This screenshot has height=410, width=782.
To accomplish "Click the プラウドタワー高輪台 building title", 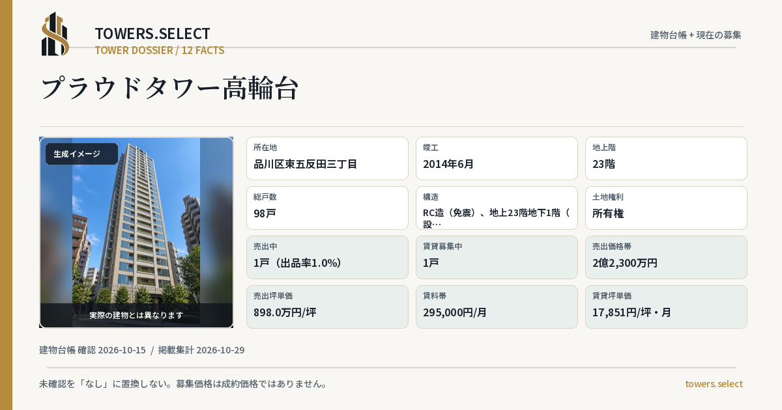I will 169,88.
